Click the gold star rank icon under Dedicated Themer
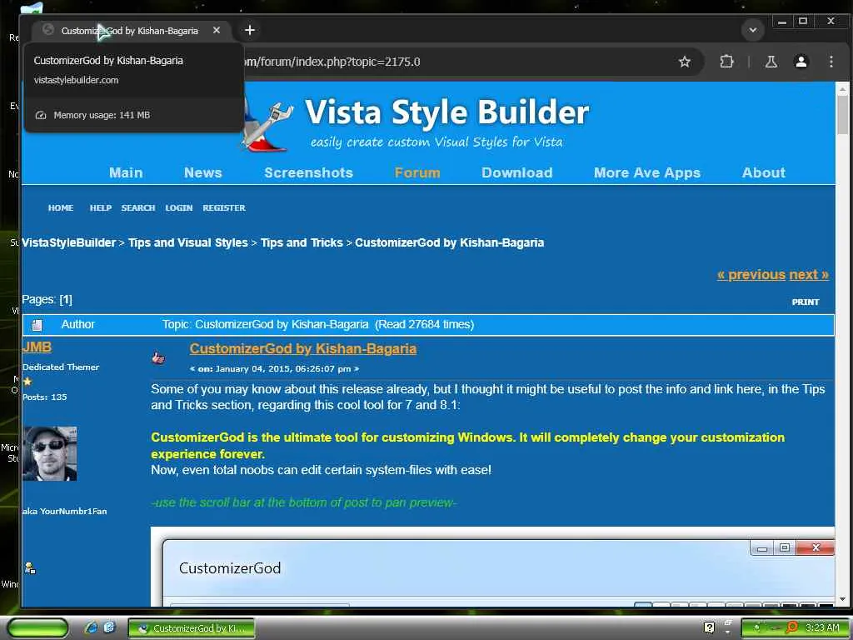This screenshot has height=640, width=853. point(27,382)
